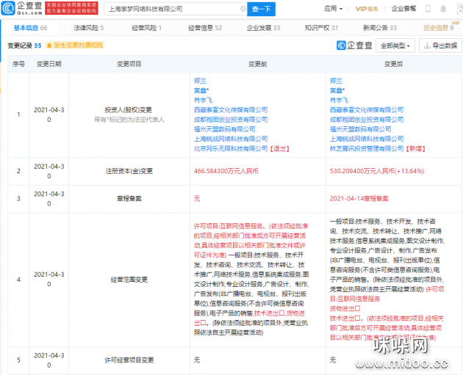Viewport: 463px width, 375px height.
Task: Click the Qcc.com logo icon
Action: pos(7,8)
